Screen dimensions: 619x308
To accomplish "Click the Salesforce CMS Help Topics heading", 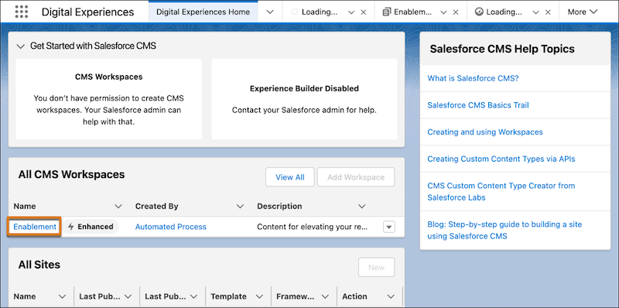I will click(x=502, y=49).
